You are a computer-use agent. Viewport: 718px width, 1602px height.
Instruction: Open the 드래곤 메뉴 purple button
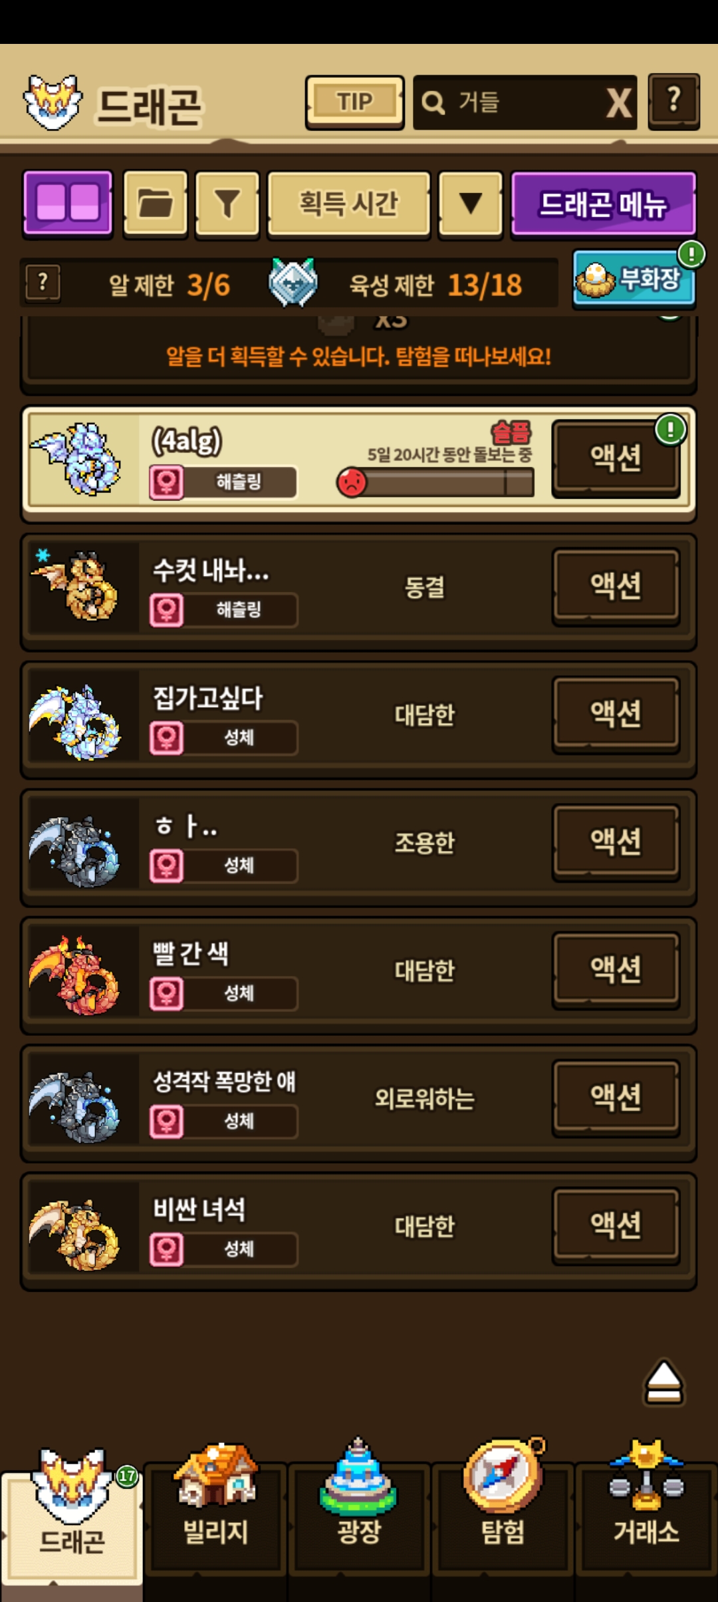coord(603,203)
